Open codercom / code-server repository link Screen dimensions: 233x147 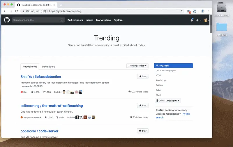coord(39,131)
